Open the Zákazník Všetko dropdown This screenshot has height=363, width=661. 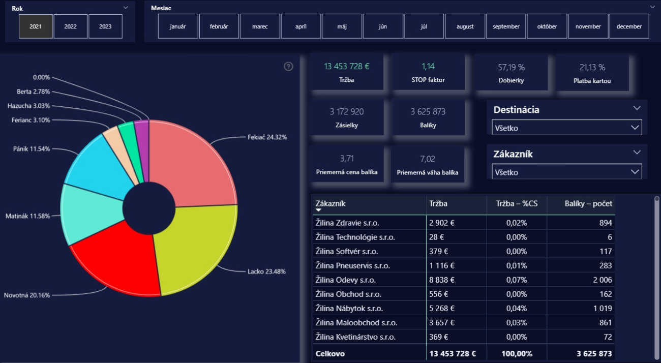567,172
